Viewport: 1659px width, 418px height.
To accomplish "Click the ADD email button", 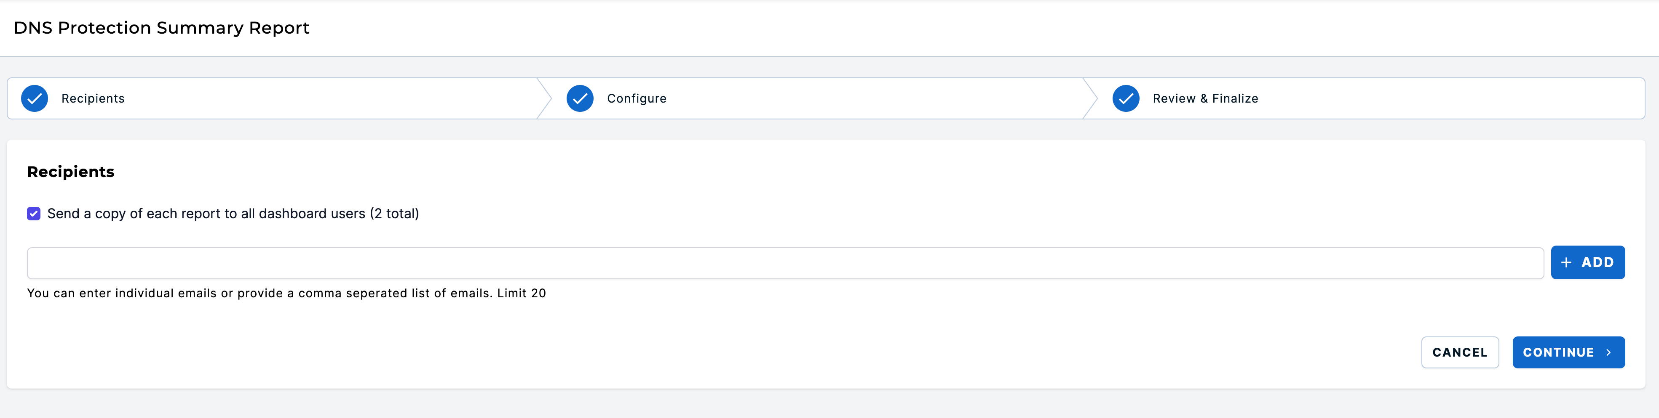I will pyautogui.click(x=1587, y=262).
